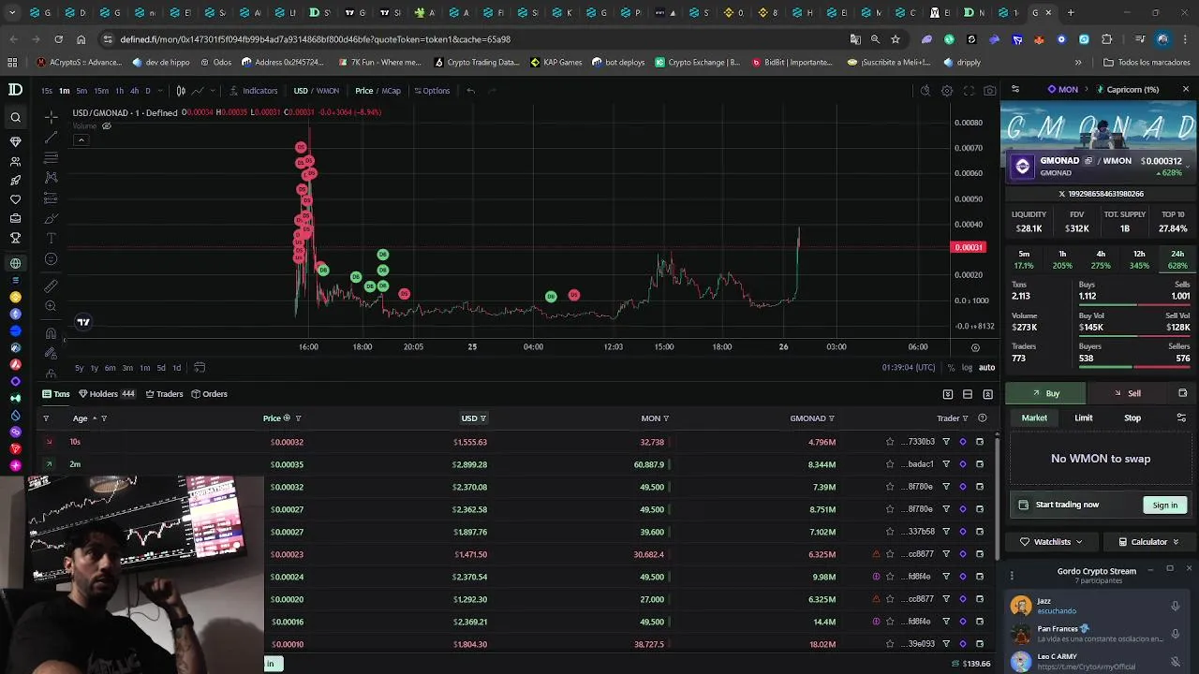1199x674 pixels.
Task: Open X link 1992986584631980266
Action: point(1101,194)
